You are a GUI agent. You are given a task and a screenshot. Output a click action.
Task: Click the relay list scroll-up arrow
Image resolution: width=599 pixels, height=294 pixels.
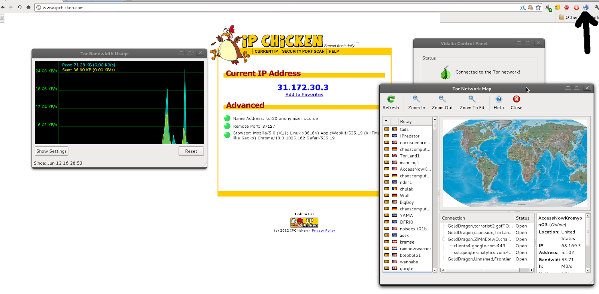435,119
